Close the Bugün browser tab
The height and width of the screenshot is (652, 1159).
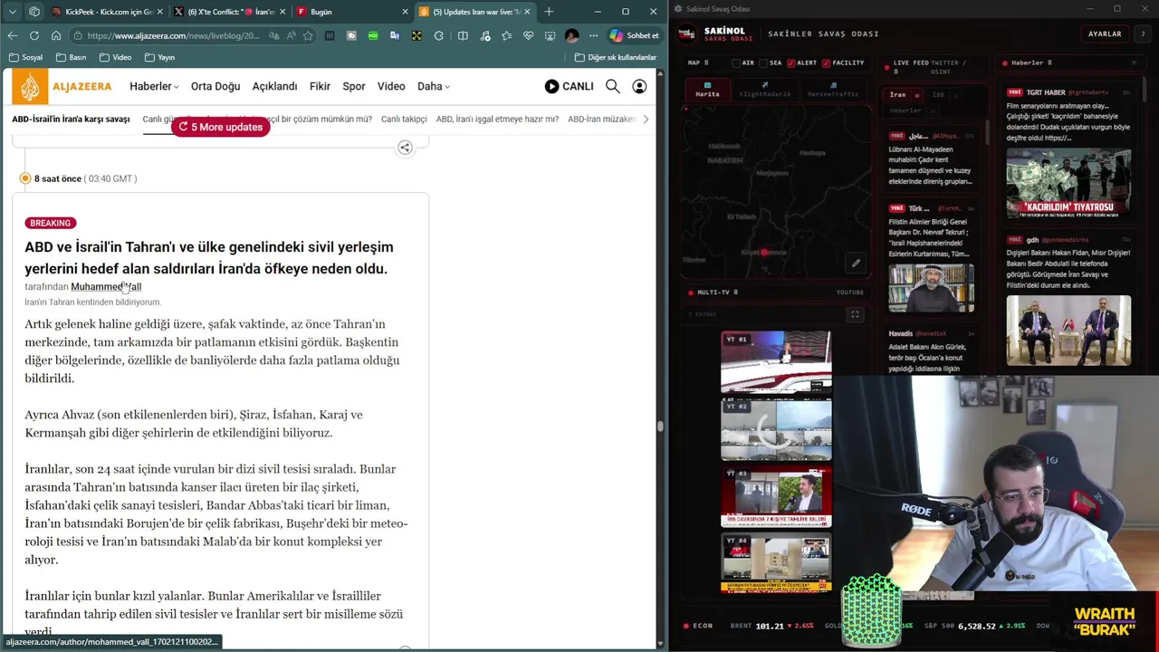[x=403, y=12]
